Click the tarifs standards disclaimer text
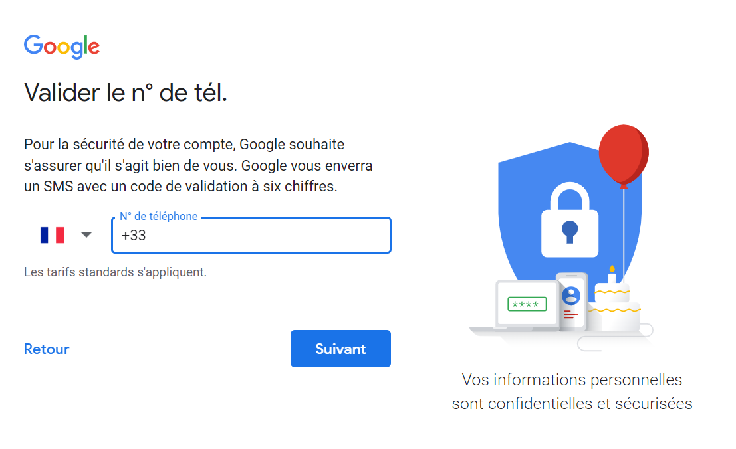 pyautogui.click(x=115, y=272)
